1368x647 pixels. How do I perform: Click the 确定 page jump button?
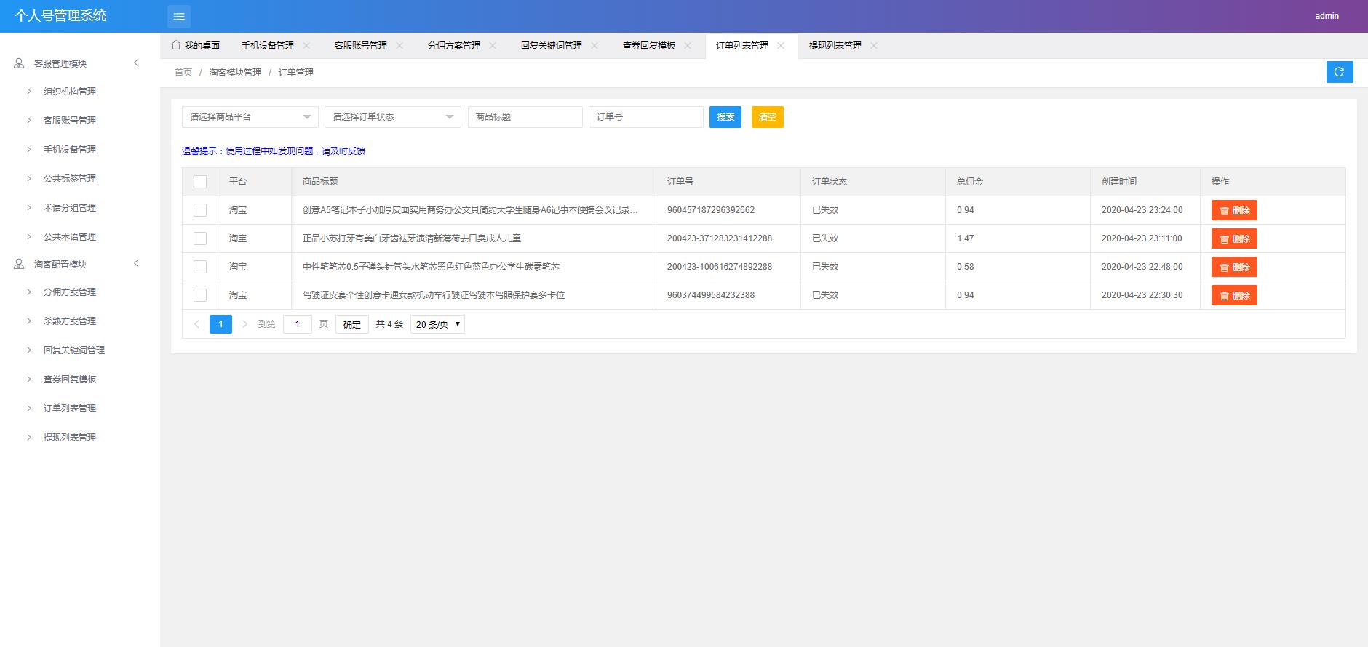(352, 324)
